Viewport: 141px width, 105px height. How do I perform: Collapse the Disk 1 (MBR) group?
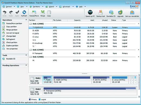pyautogui.click(x=139, y=24)
